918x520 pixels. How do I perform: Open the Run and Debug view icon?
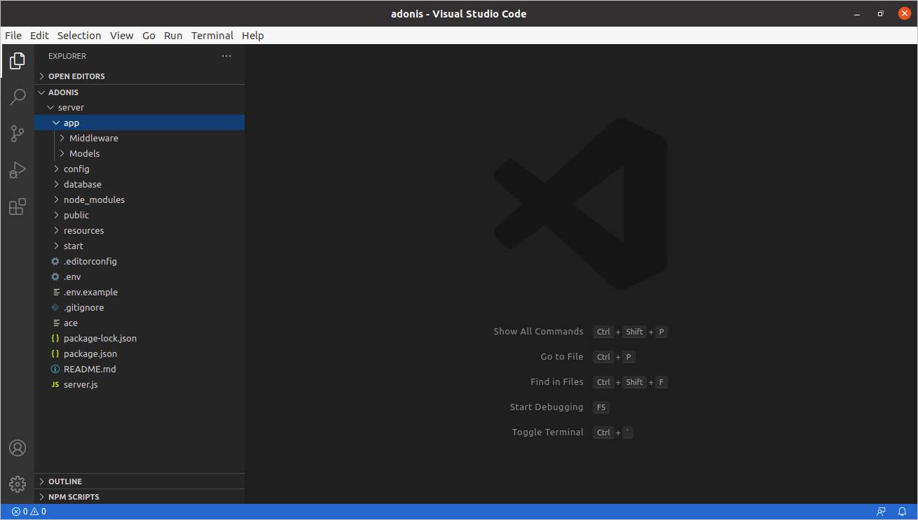[x=18, y=170]
